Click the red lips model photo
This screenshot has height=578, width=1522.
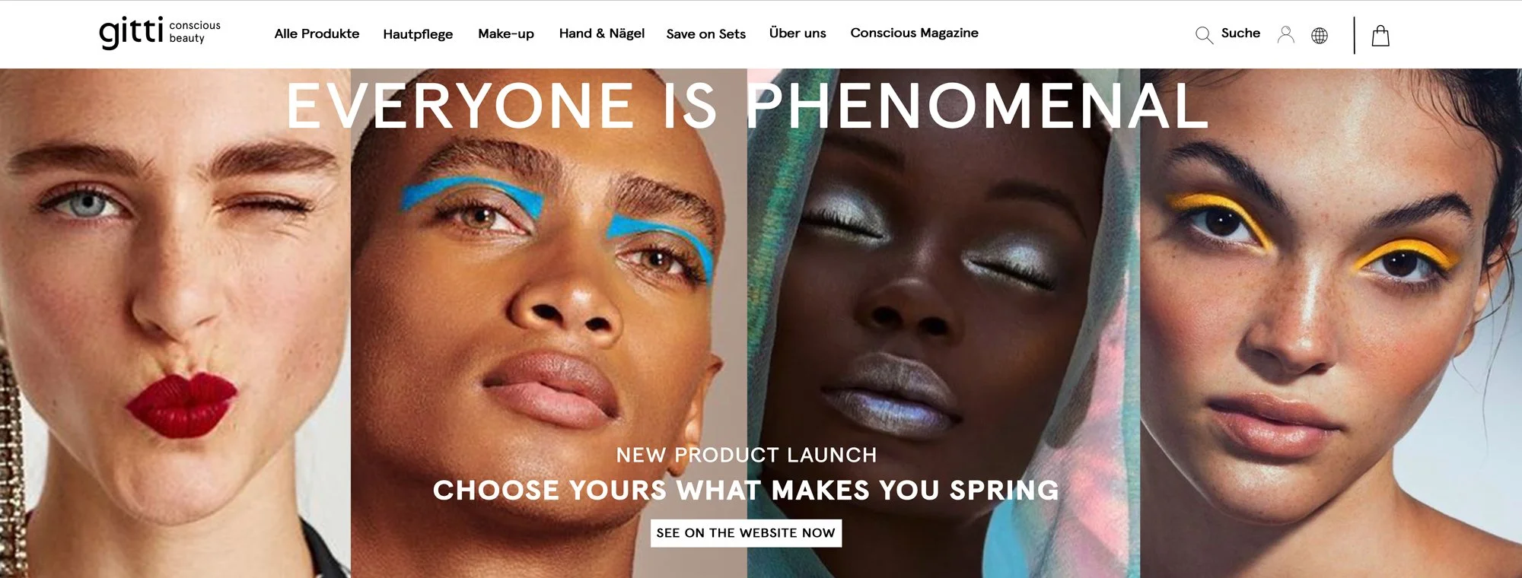click(x=175, y=323)
